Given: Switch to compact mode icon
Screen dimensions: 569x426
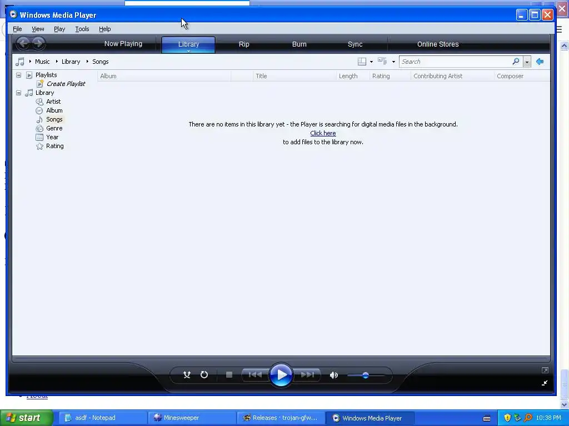Looking at the screenshot, I should tap(545, 383).
